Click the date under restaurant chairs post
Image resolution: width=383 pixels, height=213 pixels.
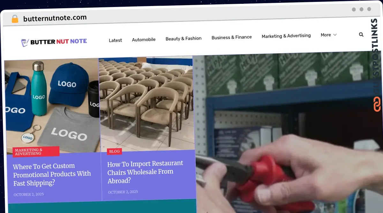[123, 192]
